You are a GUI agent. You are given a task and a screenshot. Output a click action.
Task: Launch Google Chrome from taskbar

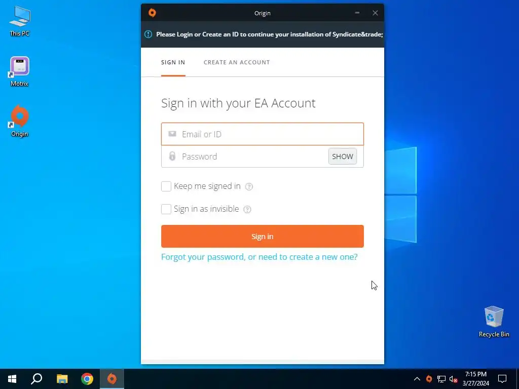pyautogui.click(x=87, y=379)
